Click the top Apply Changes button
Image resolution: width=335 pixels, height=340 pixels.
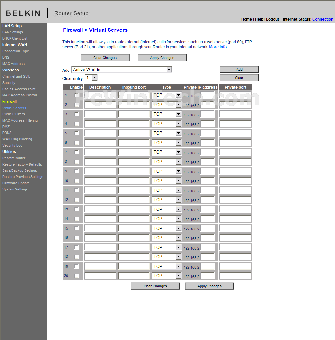coord(162,58)
